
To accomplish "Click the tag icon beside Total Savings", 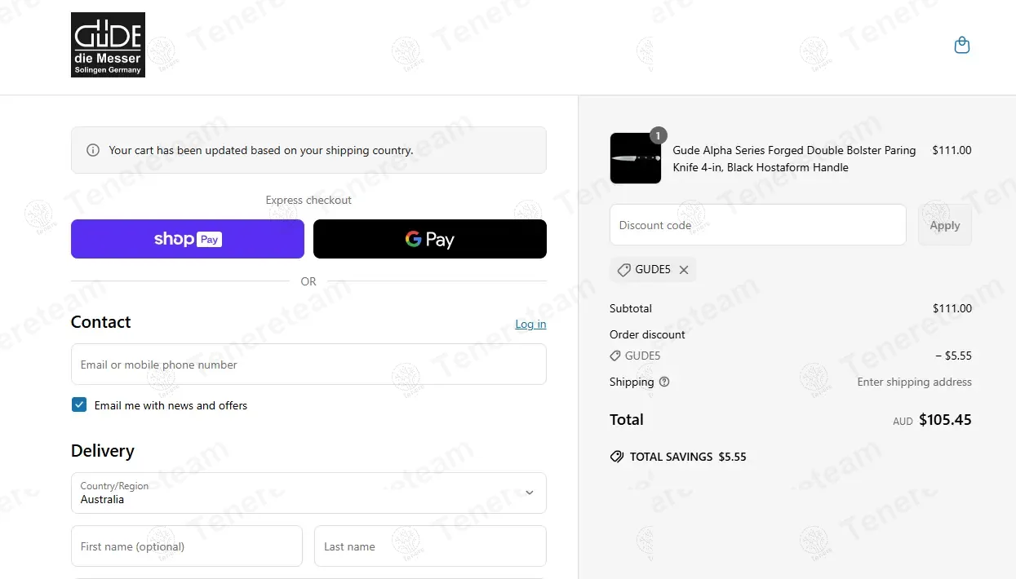I will pos(617,457).
